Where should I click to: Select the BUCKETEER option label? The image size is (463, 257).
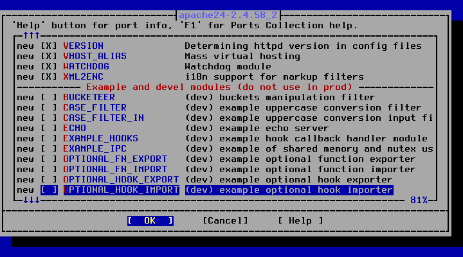tap(89, 98)
